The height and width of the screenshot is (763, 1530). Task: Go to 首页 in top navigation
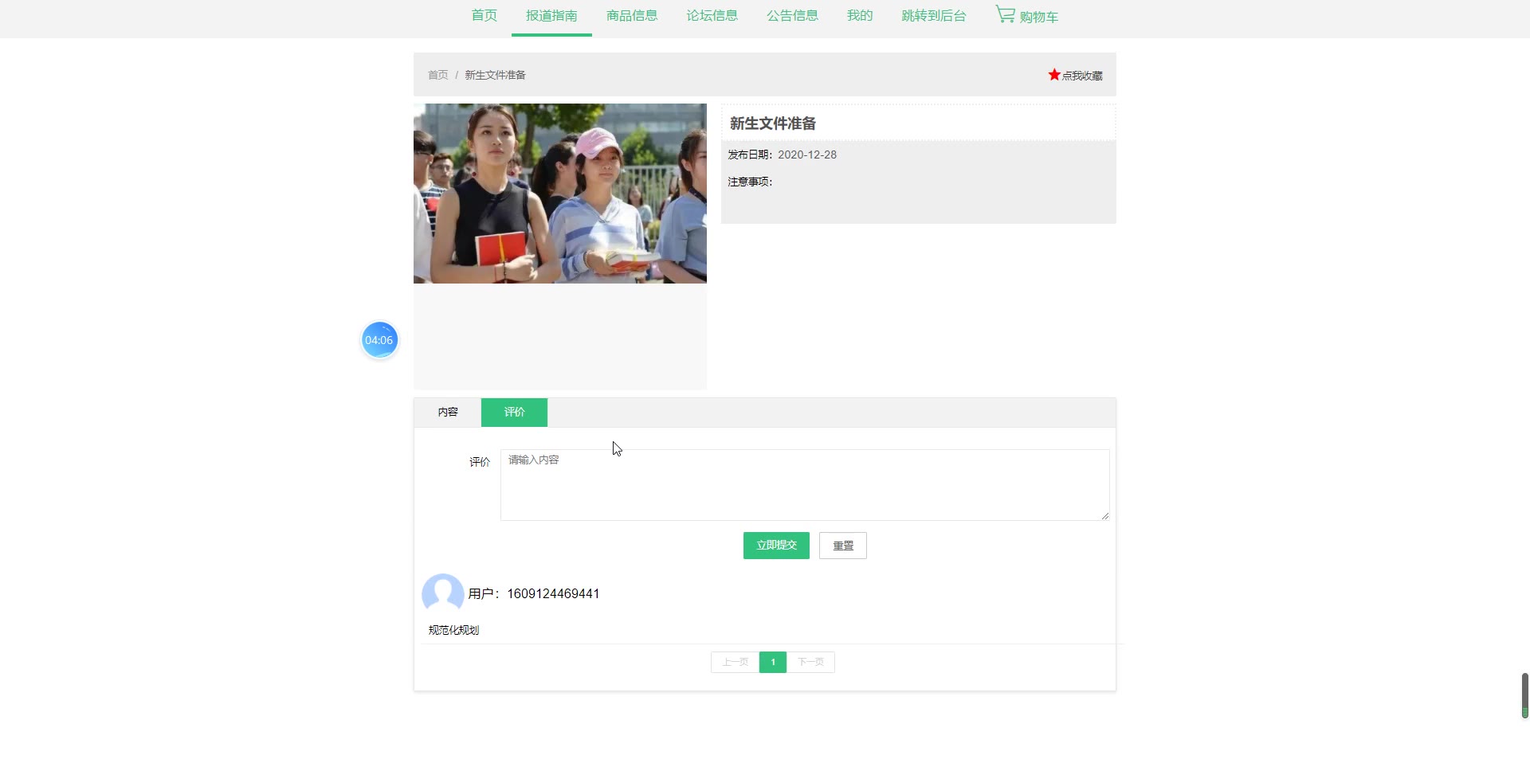tap(484, 16)
